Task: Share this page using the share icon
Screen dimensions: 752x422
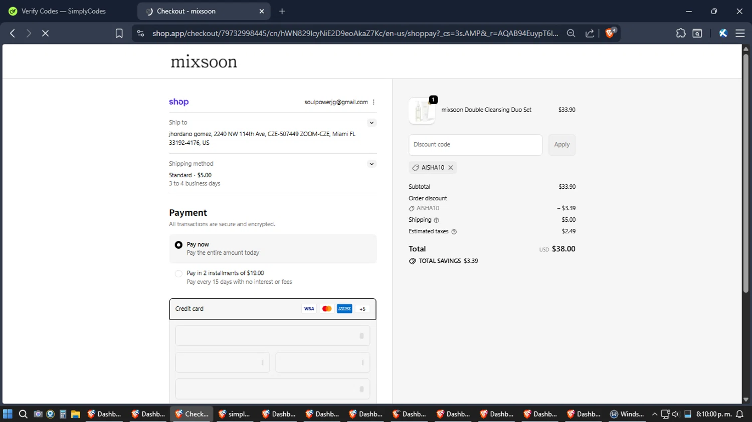Action: [x=590, y=33]
